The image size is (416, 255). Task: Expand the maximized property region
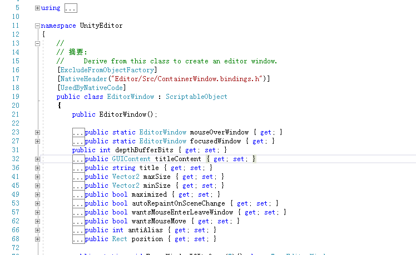pos(37,194)
